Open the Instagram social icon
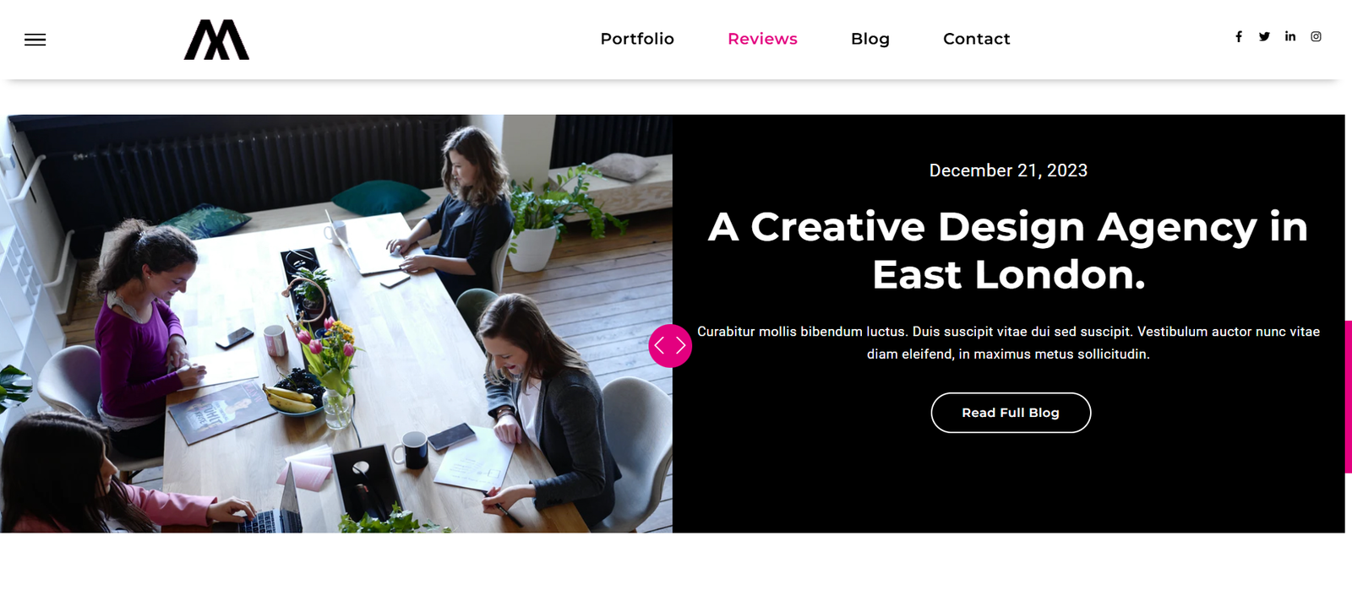The image size is (1352, 611). pos(1316,36)
